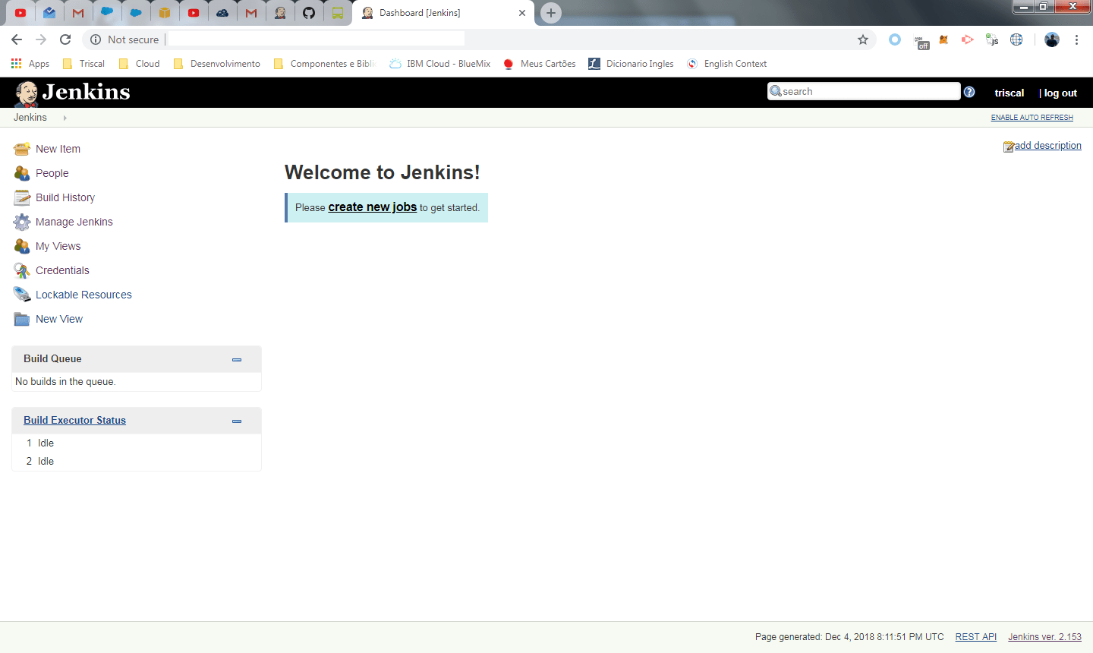Open the Chrome three-dot menu

click(1076, 39)
